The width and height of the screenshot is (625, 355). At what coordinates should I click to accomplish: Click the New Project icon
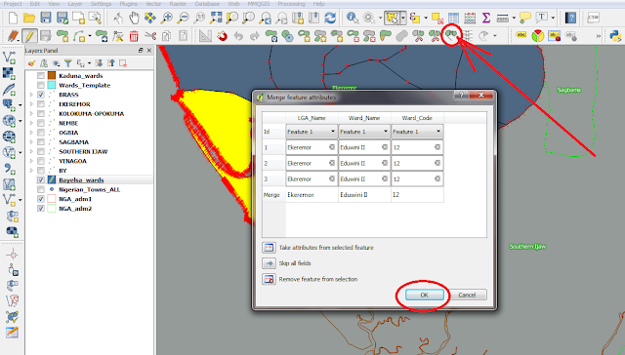[x=13, y=18]
